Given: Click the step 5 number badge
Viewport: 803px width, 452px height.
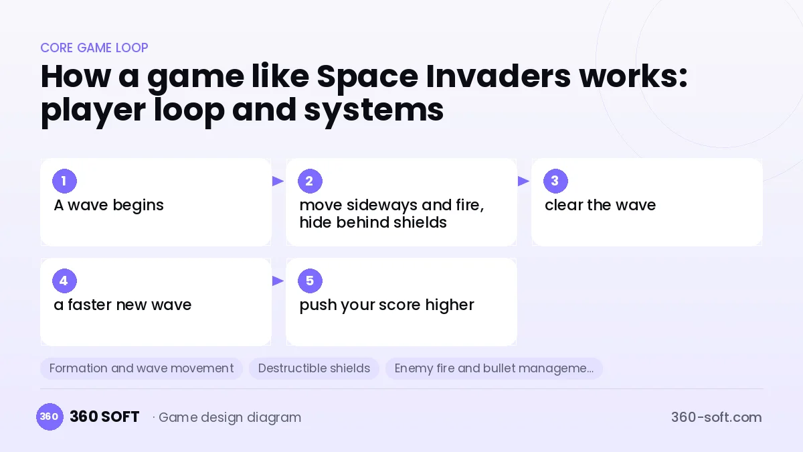Looking at the screenshot, I should coord(310,281).
